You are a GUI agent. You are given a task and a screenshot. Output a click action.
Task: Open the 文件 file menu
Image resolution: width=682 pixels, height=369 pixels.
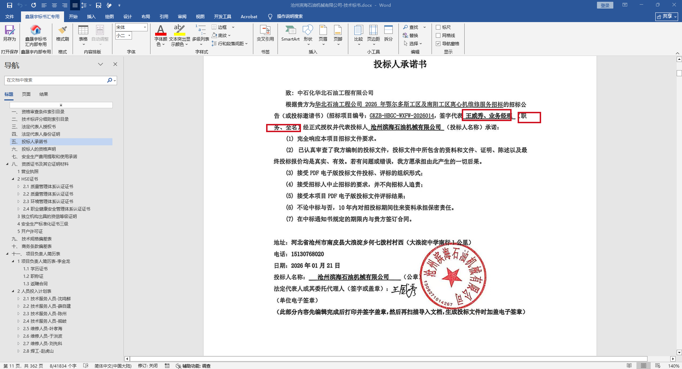click(10, 16)
